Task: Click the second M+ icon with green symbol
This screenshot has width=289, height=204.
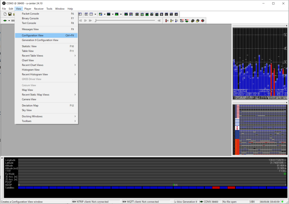Action: (187, 21)
